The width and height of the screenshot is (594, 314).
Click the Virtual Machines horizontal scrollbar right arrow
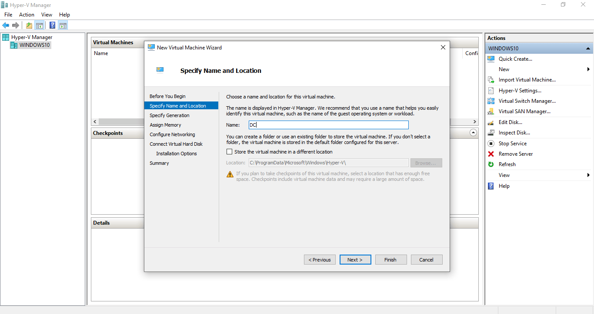[475, 122]
